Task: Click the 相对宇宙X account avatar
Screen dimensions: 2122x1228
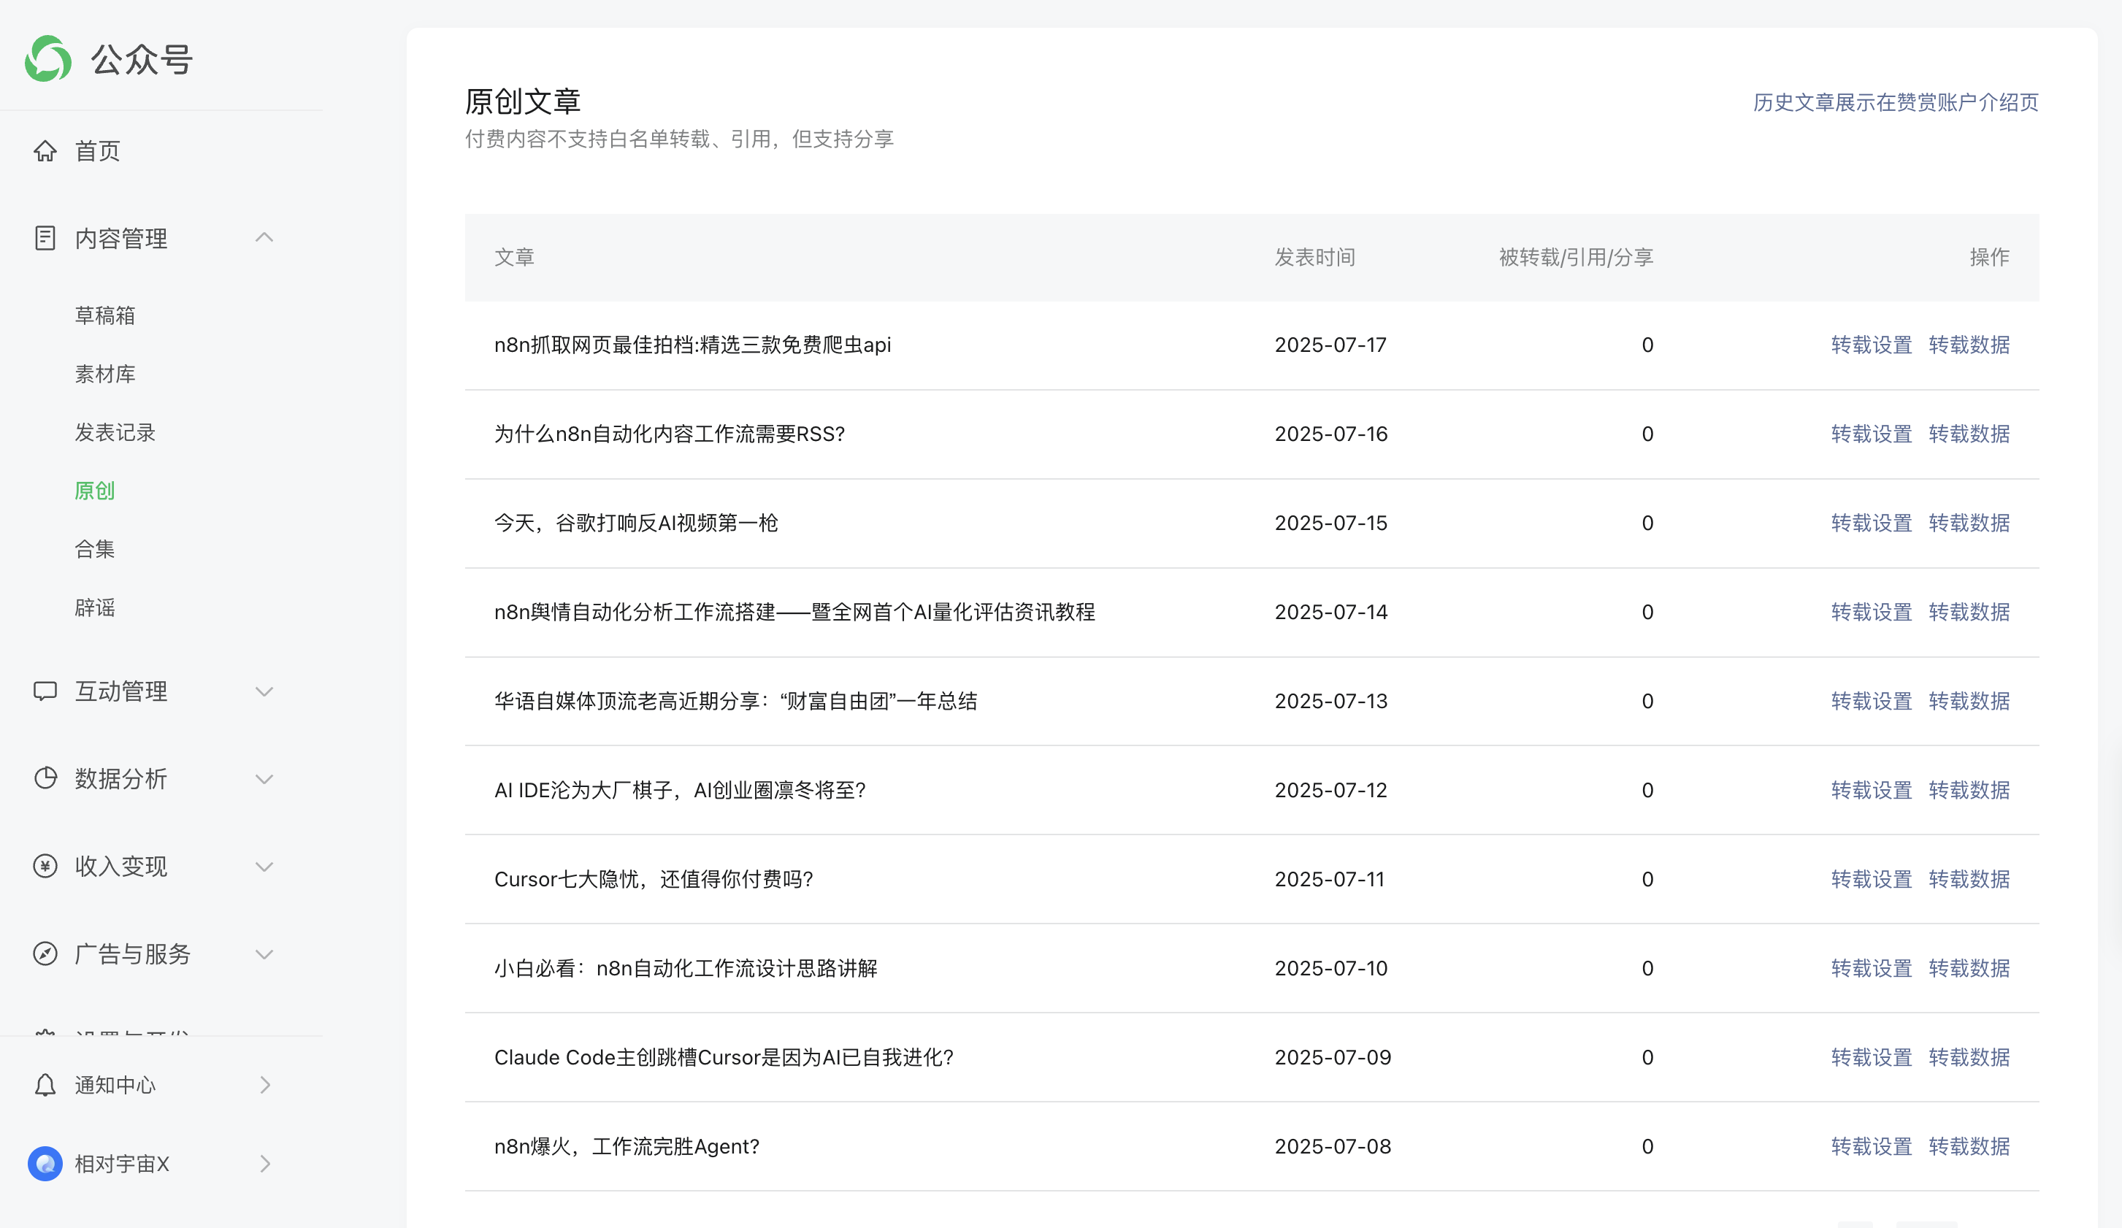Action: (x=45, y=1163)
